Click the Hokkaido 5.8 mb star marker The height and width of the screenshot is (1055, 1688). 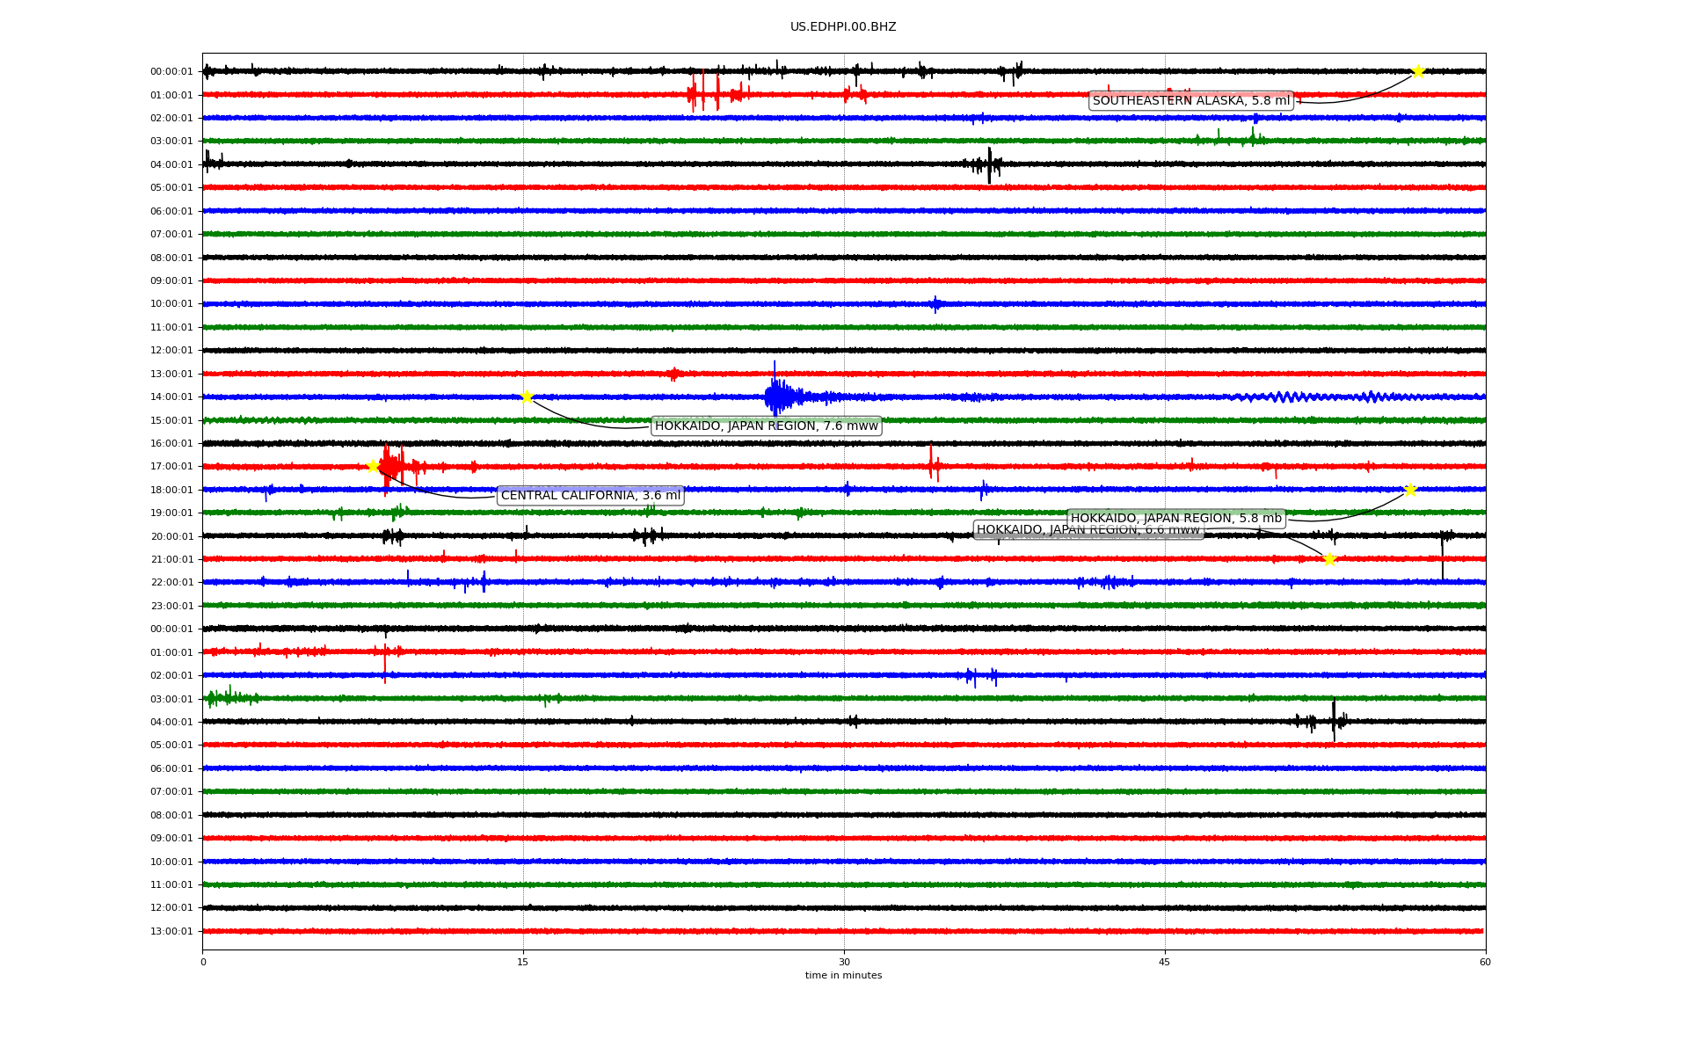point(1410,490)
